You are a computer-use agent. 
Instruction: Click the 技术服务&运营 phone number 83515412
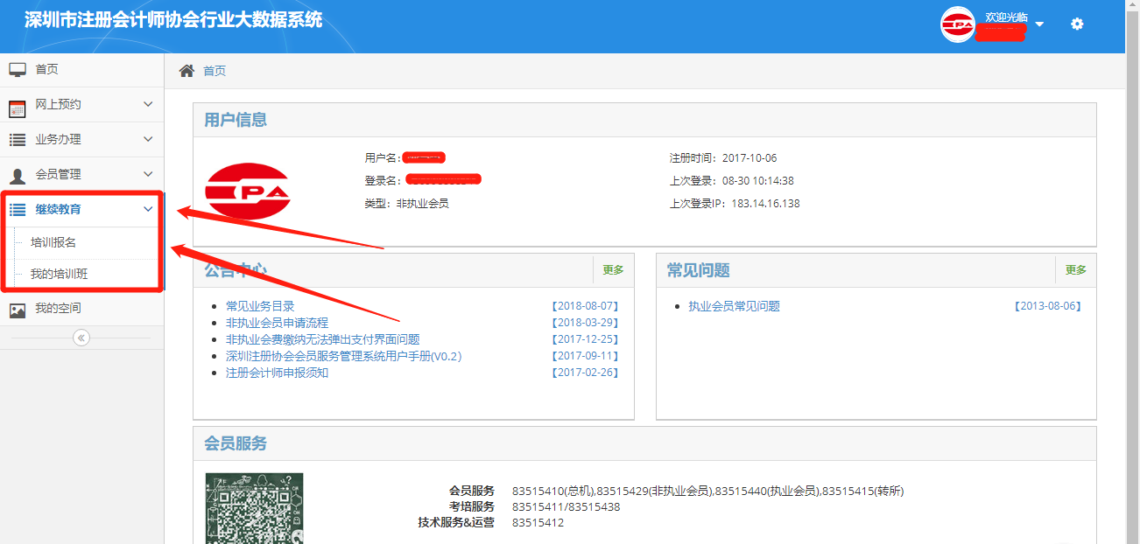pyautogui.click(x=538, y=522)
